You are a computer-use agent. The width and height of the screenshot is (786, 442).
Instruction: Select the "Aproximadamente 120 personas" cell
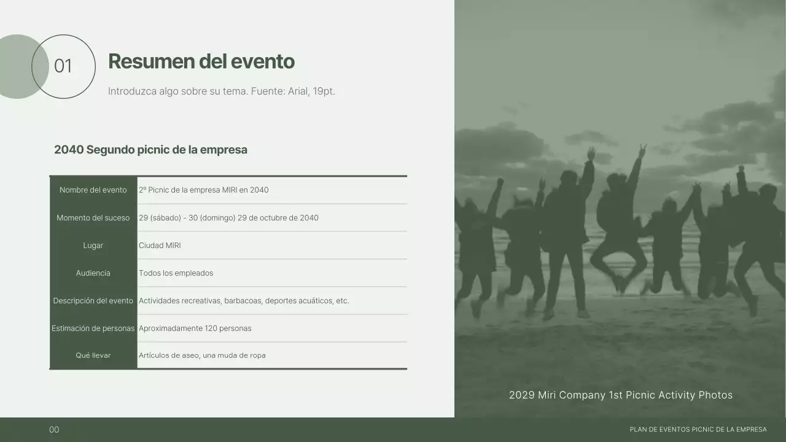tap(195, 328)
